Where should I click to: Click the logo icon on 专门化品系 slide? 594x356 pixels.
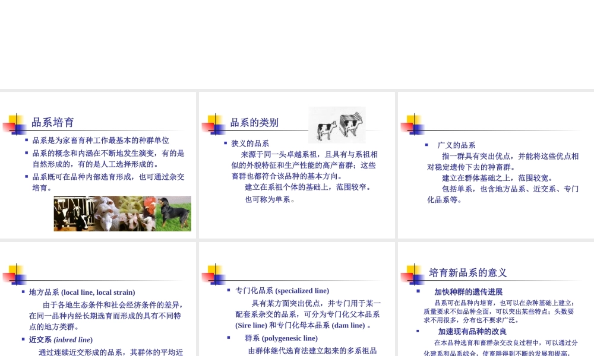pos(214,274)
